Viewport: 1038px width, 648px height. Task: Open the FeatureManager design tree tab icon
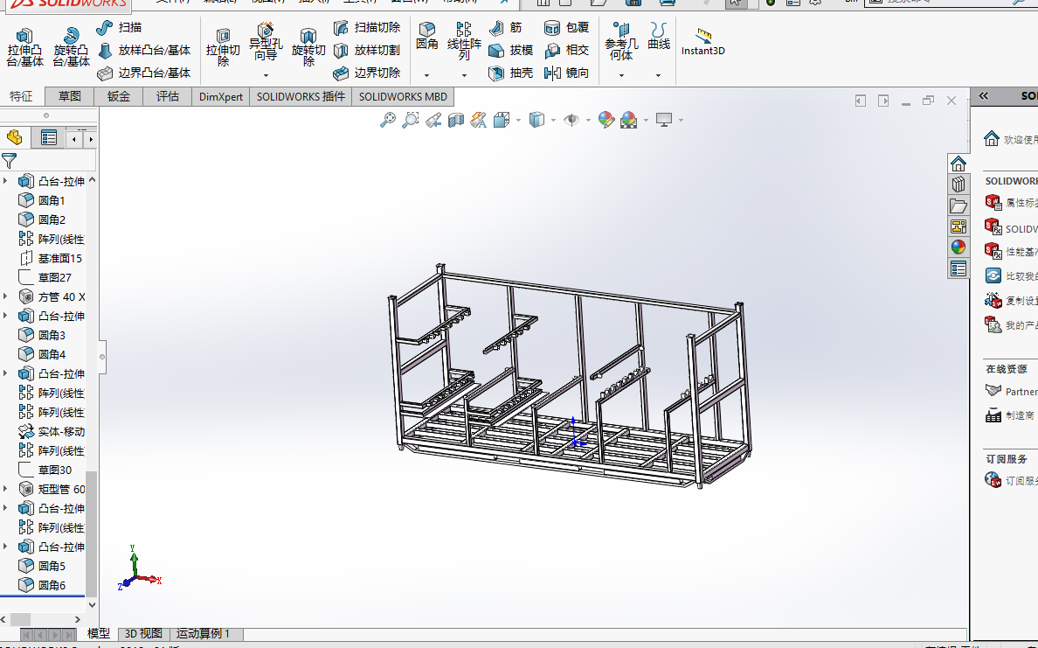tap(15, 138)
